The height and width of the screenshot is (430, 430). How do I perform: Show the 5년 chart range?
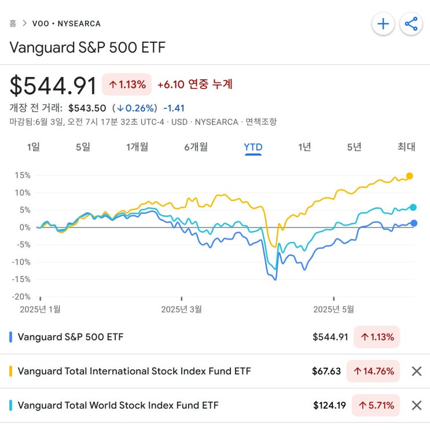[354, 147]
